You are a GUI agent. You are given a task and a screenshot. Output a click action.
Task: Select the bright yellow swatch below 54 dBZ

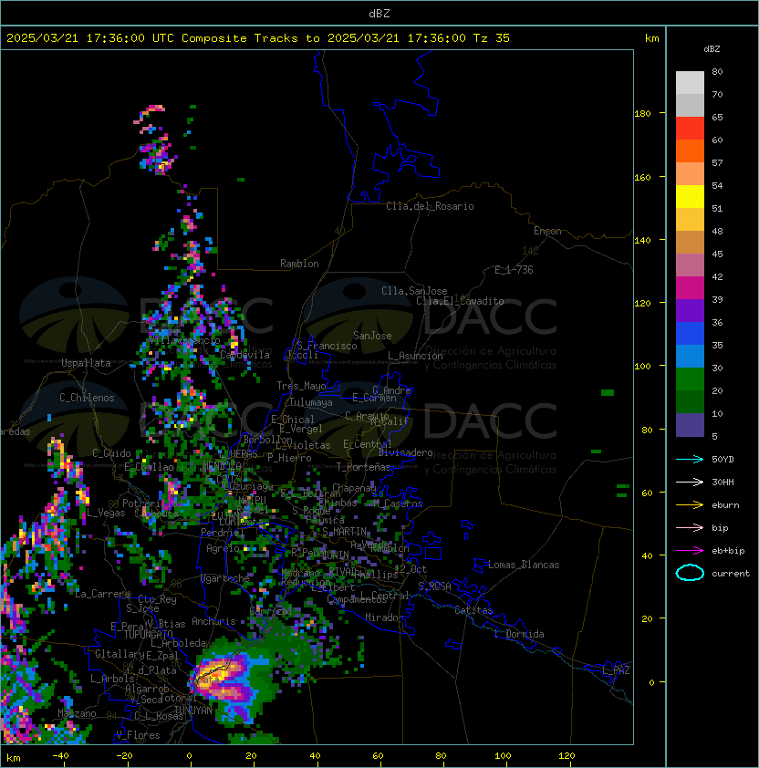tap(690, 196)
